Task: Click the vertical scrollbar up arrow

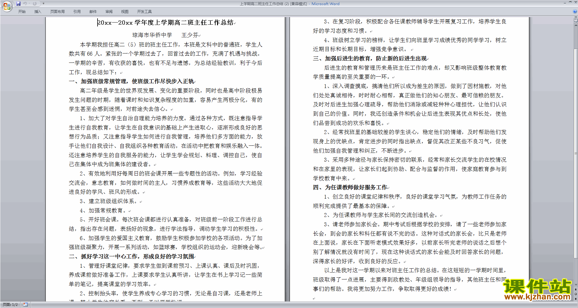Action: (x=576, y=25)
